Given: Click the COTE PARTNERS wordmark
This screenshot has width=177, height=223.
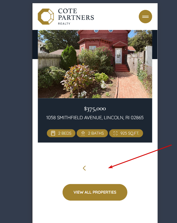Looking at the screenshot, I should click(x=76, y=14).
